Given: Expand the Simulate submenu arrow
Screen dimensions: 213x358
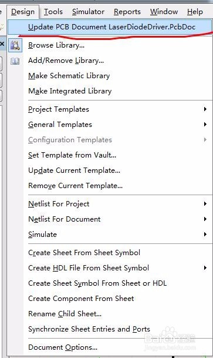Looking at the screenshot, I should click(205, 234).
